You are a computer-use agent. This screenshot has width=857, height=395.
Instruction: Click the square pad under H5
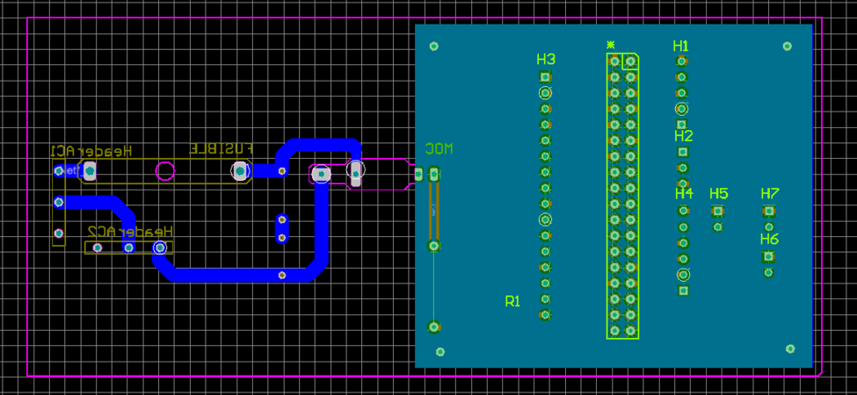(718, 211)
